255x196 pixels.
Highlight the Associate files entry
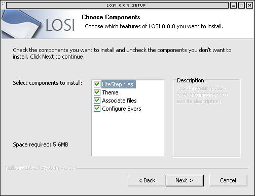119,101
